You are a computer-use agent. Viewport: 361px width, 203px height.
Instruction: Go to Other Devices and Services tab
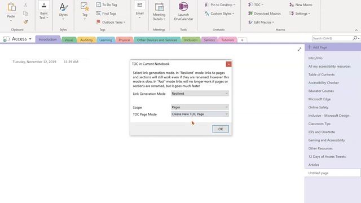click(157, 40)
